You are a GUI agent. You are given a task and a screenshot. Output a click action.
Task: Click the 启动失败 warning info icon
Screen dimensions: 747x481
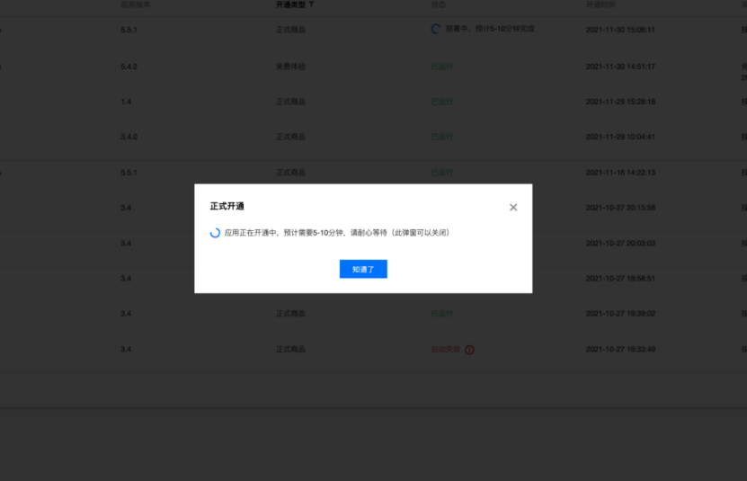(x=469, y=350)
